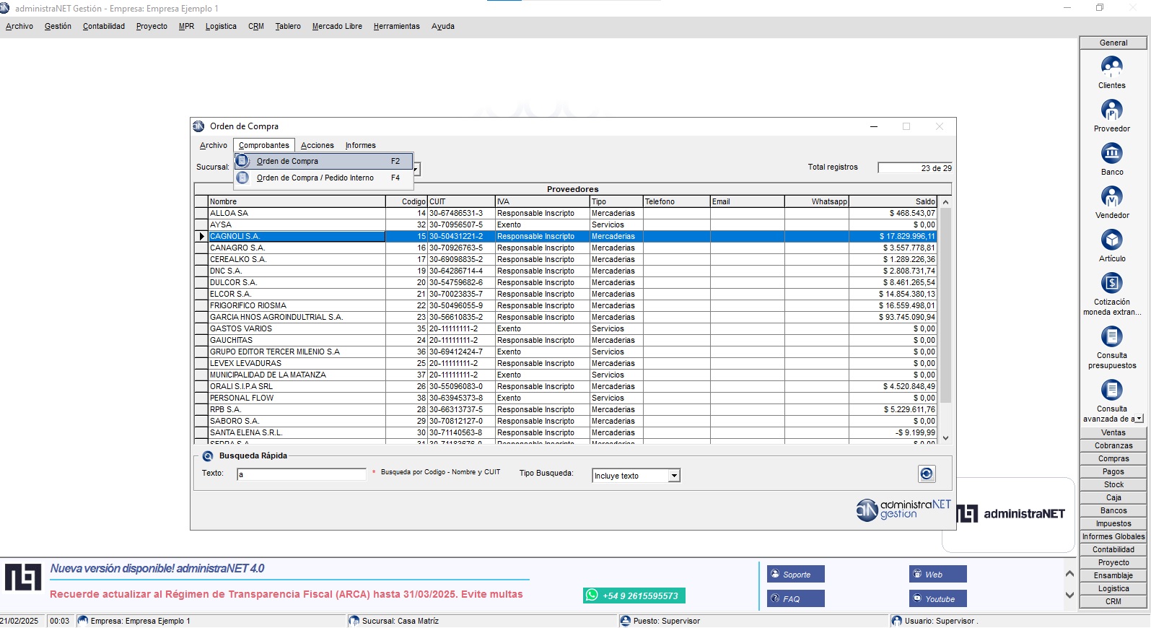Select Orden de Compra / Pedido Interno entry
1151x628 pixels.
click(x=323, y=178)
